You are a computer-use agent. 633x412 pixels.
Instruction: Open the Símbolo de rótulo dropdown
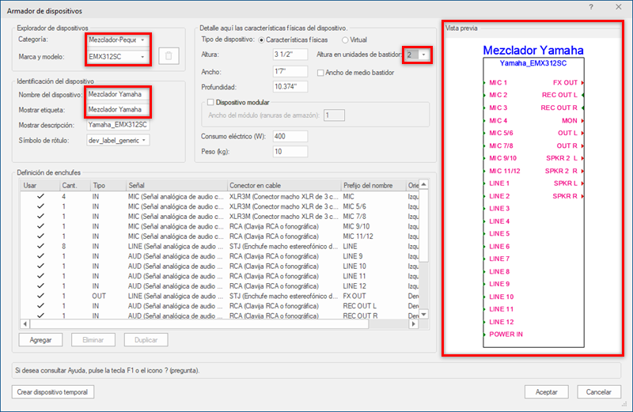point(144,141)
